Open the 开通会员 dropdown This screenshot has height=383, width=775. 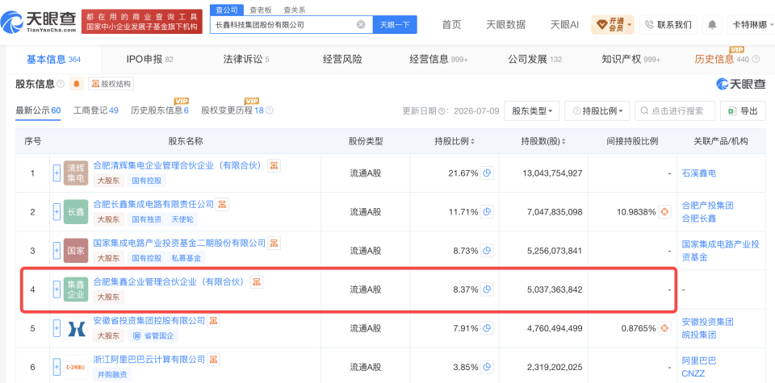(x=613, y=24)
